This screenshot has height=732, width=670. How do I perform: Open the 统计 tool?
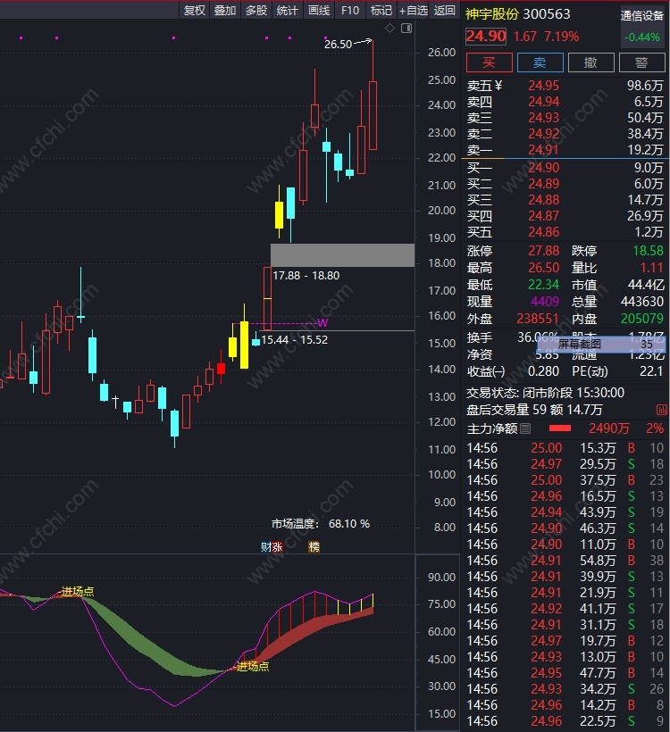[x=288, y=11]
